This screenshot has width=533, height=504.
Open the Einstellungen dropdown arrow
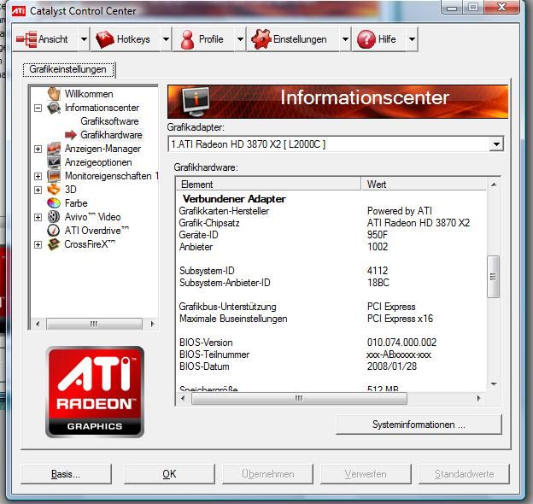(345, 39)
